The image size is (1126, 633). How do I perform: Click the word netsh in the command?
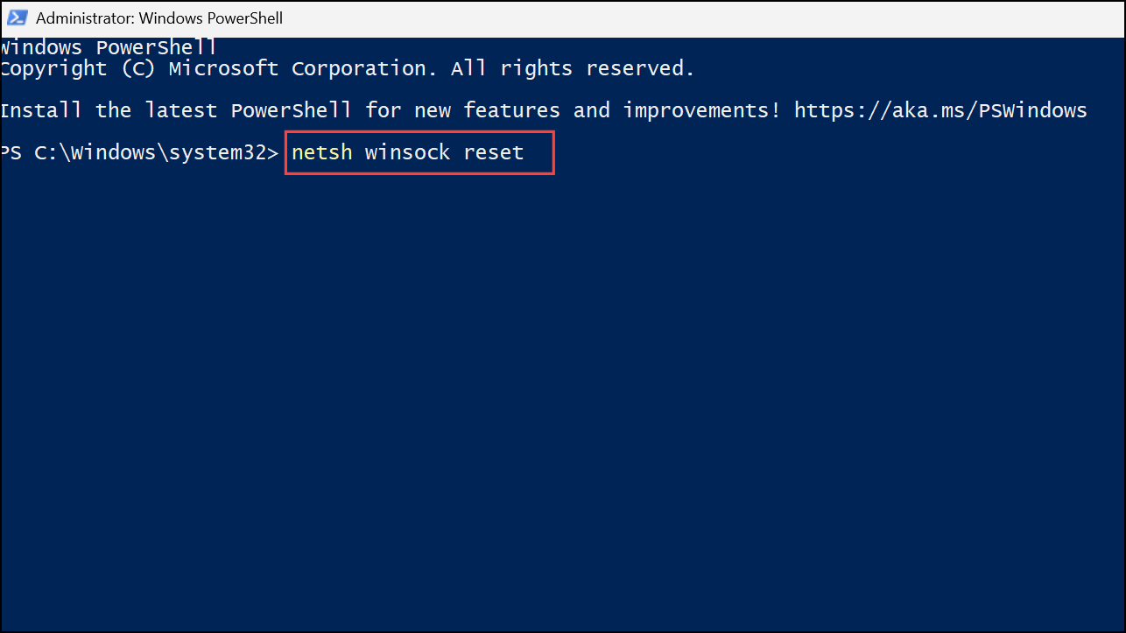pos(322,152)
